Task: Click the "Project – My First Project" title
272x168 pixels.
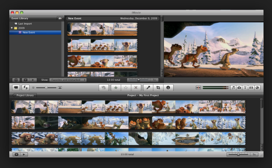Action: [x=143, y=95]
